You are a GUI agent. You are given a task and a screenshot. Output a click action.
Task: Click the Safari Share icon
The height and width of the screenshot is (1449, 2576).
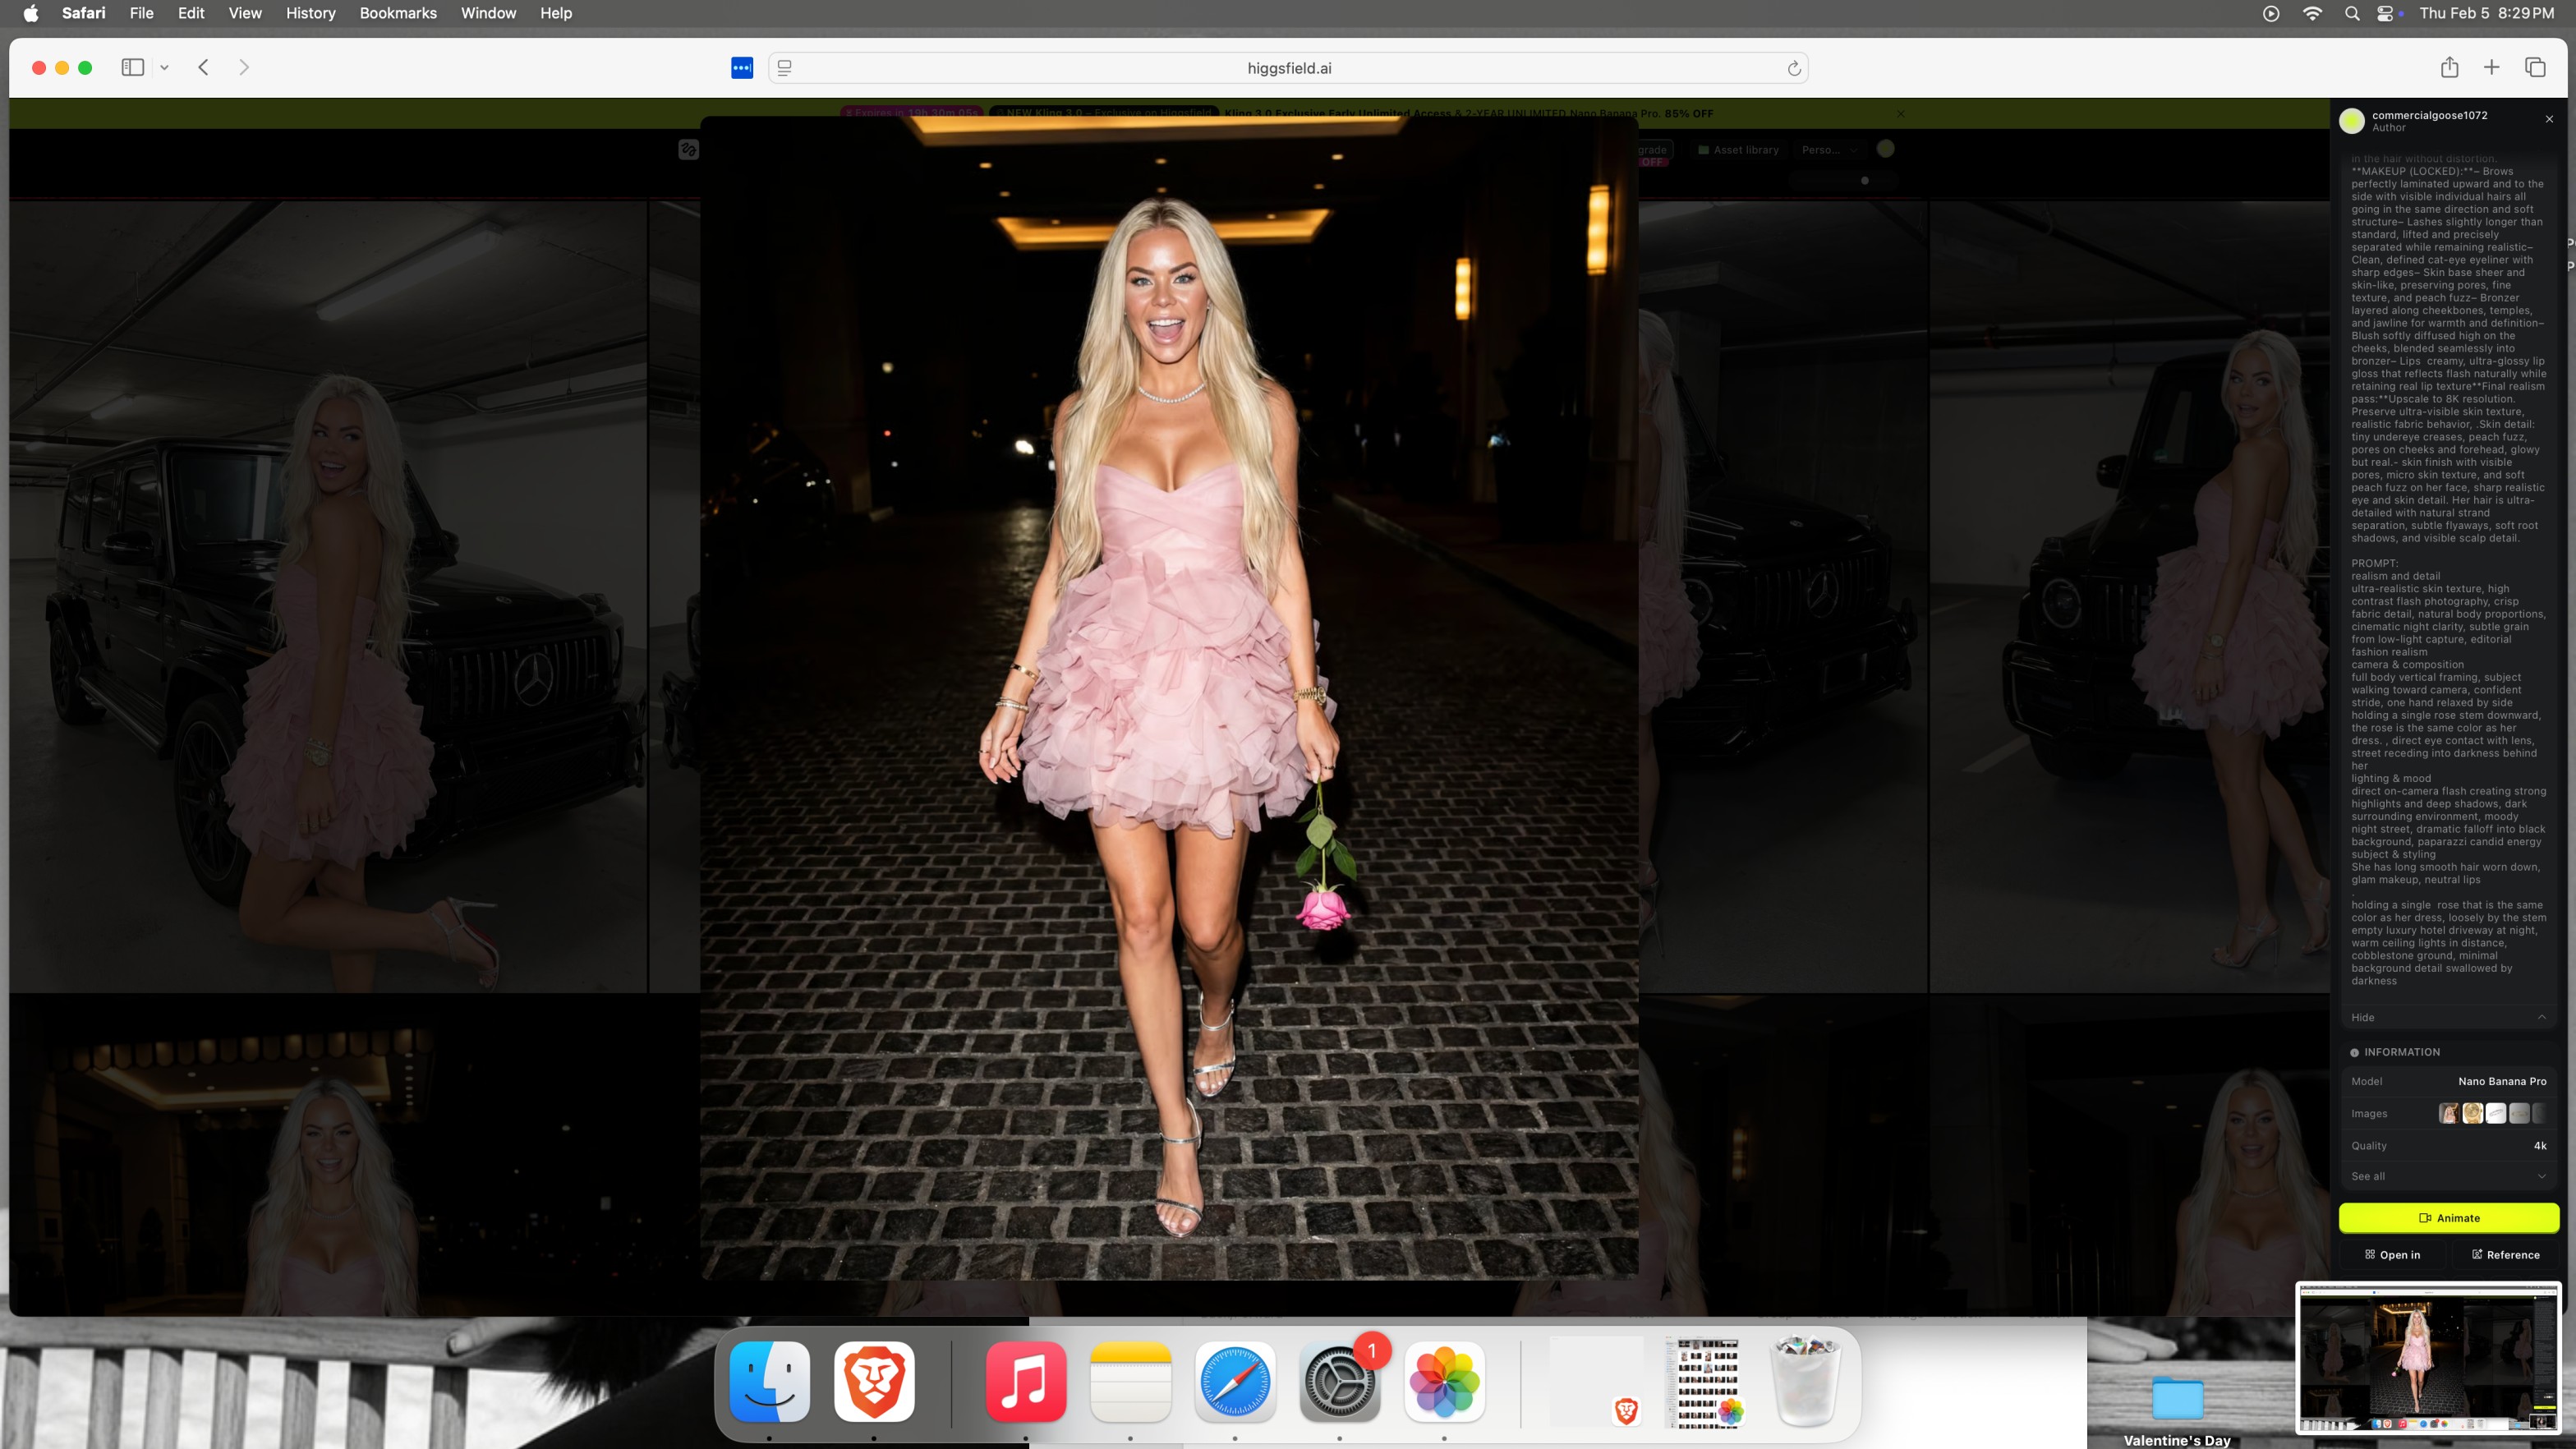[2449, 67]
